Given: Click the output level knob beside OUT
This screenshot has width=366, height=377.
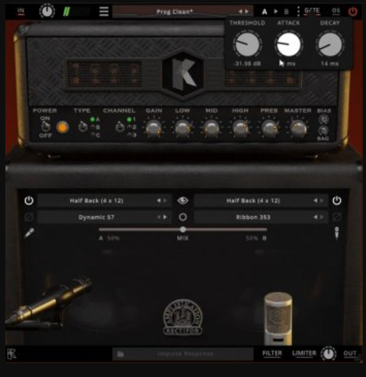Looking at the screenshot, I should (328, 354).
